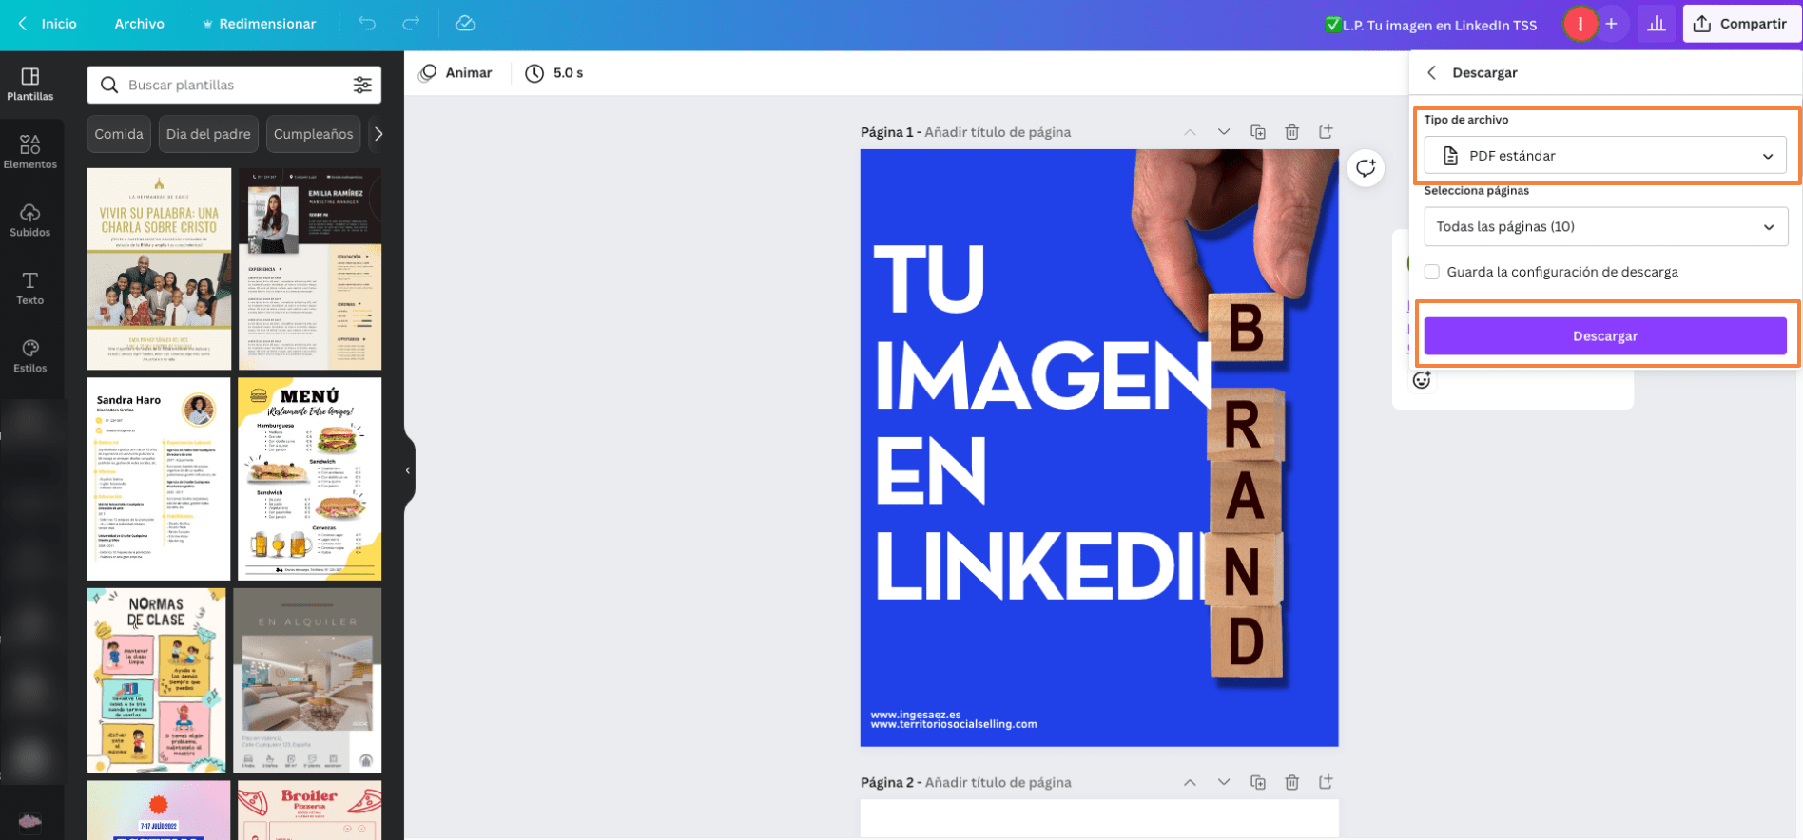Image resolution: width=1803 pixels, height=840 pixels.
Task: Open the Elementos sidebar panel
Action: (x=30, y=152)
